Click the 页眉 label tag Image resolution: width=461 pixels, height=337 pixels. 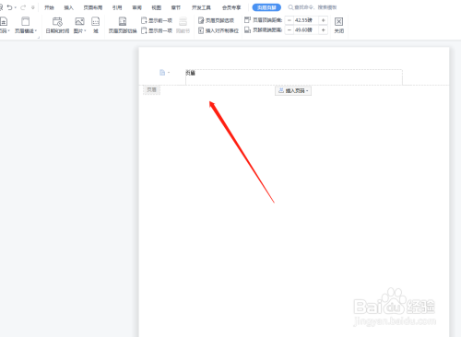pos(151,90)
